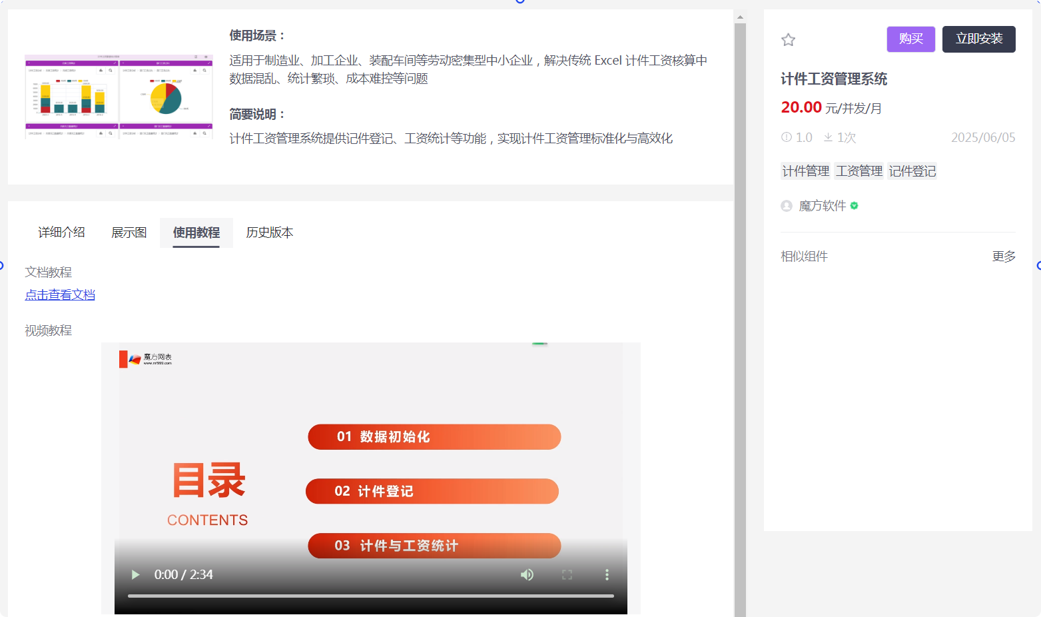
Task: Mute the video volume speaker icon
Action: pos(527,574)
